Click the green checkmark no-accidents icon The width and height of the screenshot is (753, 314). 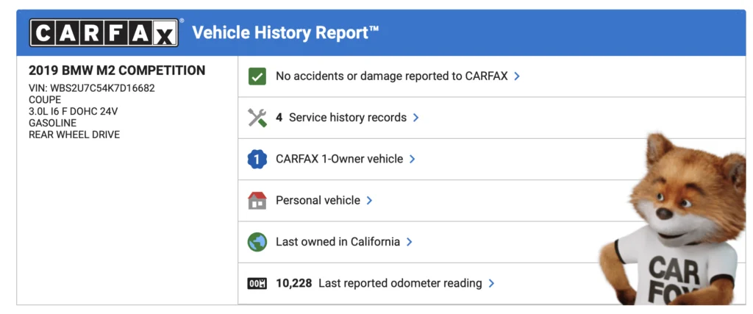257,76
